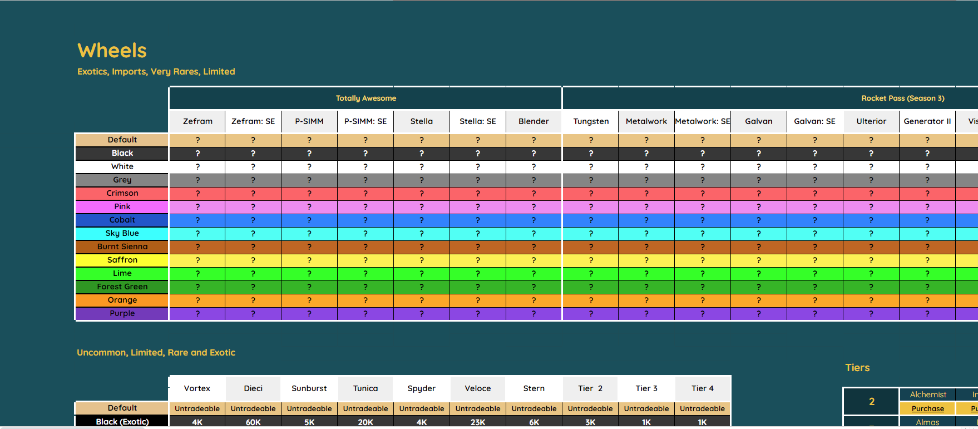The image size is (978, 429).
Task: Click the Pink row label
Action: (x=122, y=206)
